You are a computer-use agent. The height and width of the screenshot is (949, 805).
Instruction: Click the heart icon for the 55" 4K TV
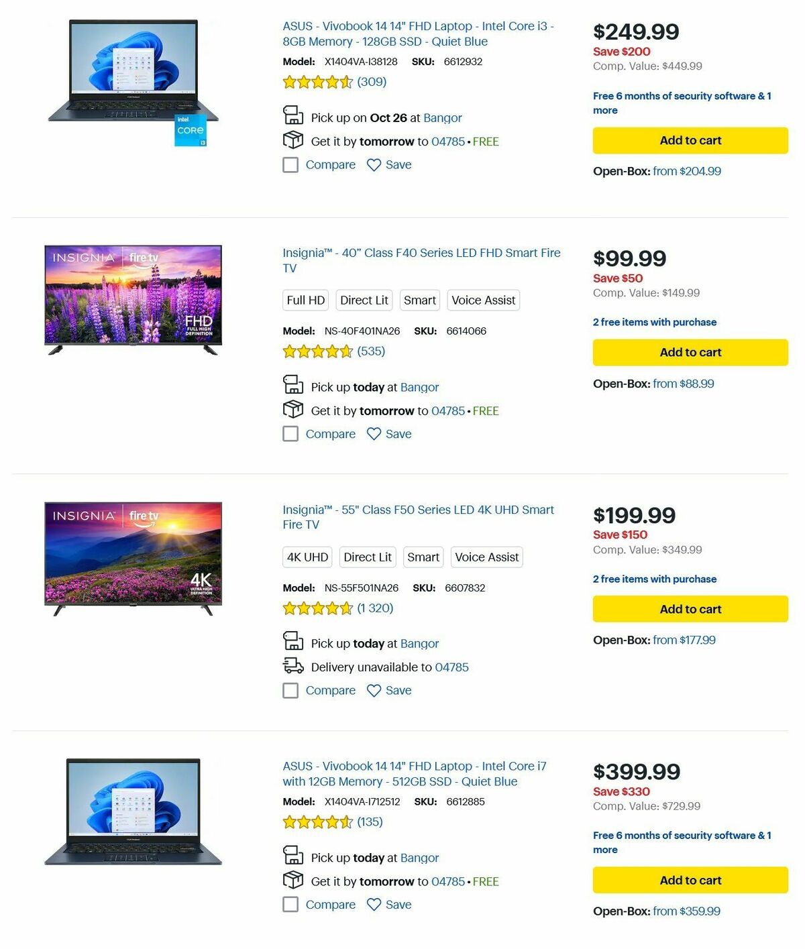coord(374,690)
